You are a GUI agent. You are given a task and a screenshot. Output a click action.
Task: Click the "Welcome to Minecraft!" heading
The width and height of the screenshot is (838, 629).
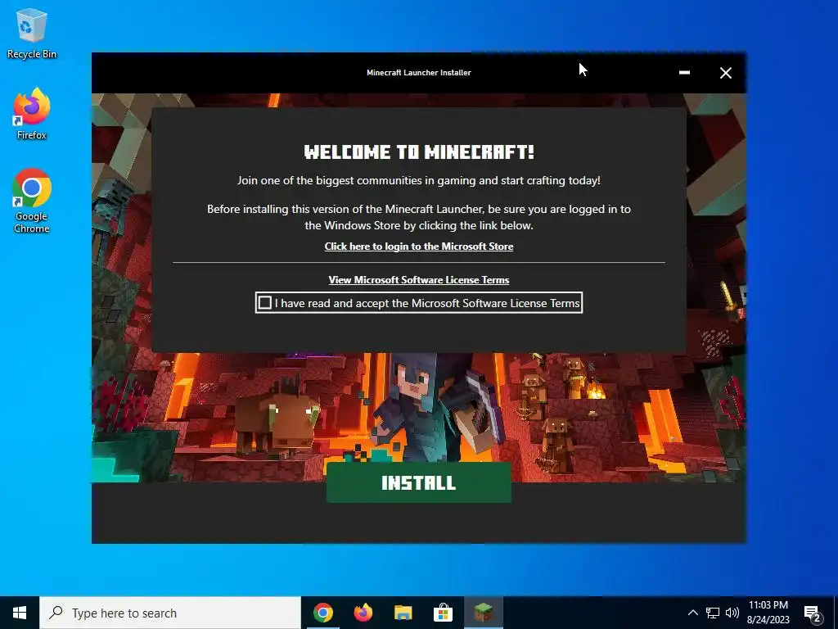pyautogui.click(x=419, y=152)
